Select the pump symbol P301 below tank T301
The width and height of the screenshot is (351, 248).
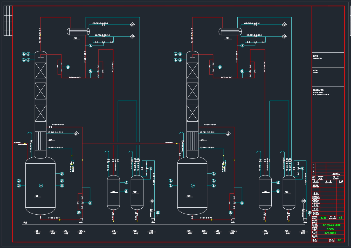[x=81, y=220]
